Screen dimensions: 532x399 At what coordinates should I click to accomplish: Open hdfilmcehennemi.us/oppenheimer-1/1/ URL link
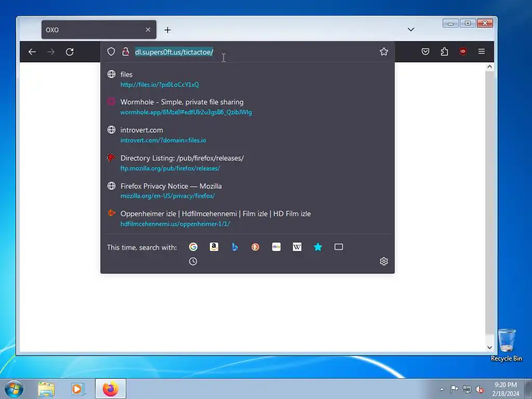click(x=175, y=224)
